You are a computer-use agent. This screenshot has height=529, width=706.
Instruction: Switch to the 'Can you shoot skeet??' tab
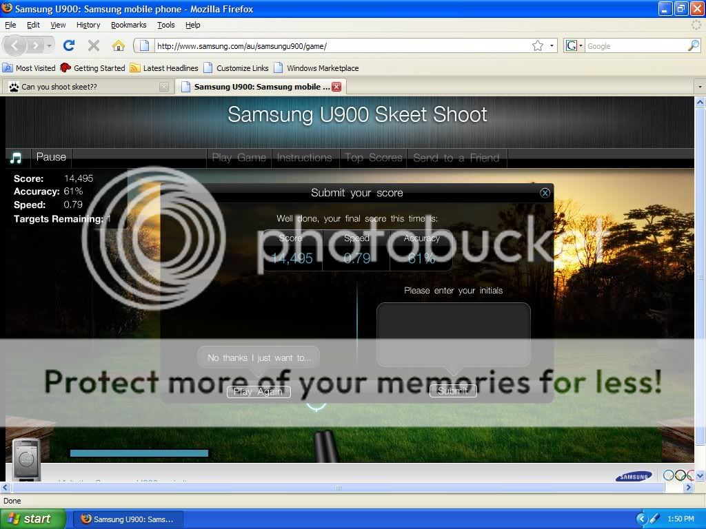[88, 87]
